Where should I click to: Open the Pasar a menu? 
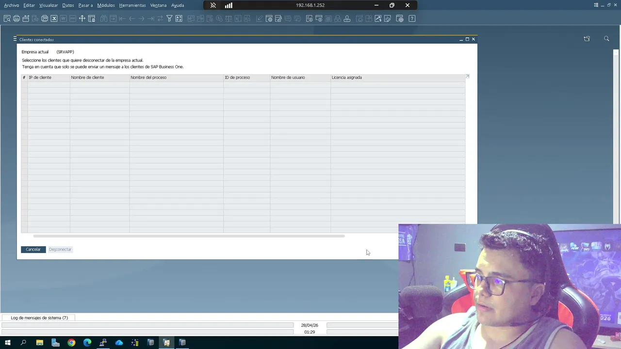point(85,5)
